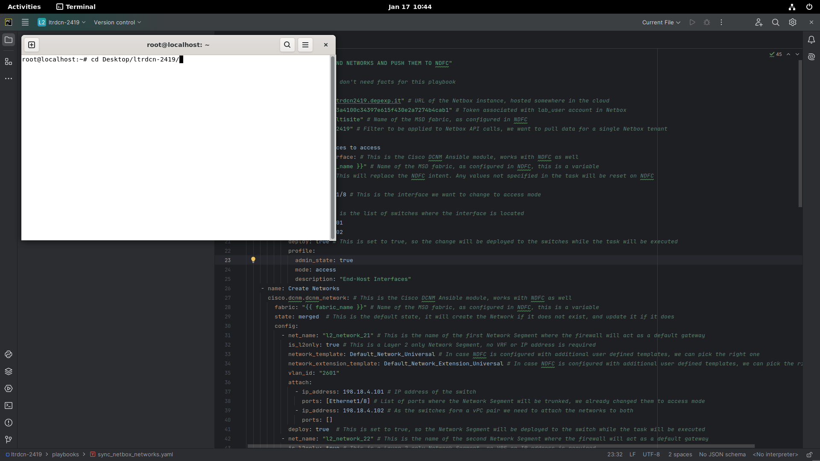Image resolution: width=820 pixels, height=461 pixels.
Task: Toggle read-only lock icon in status bar
Action: coord(809,455)
